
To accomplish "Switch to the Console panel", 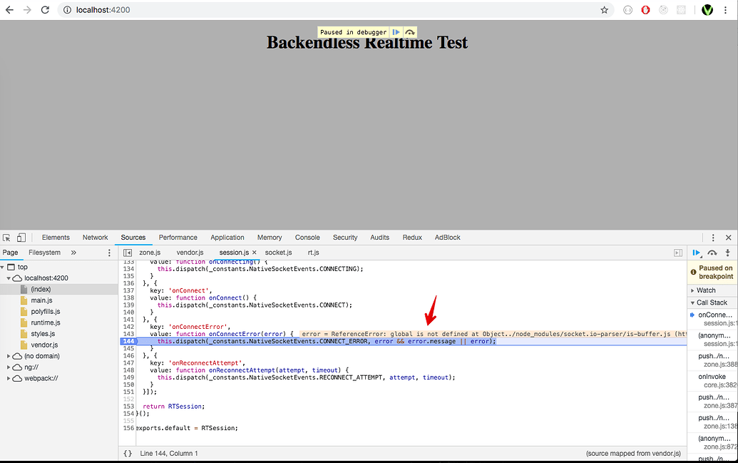I will tap(307, 237).
